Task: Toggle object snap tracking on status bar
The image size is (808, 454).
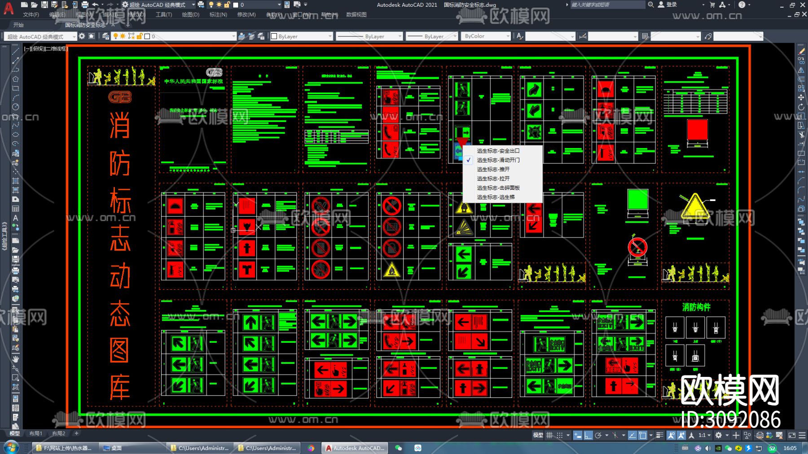Action: click(x=632, y=435)
